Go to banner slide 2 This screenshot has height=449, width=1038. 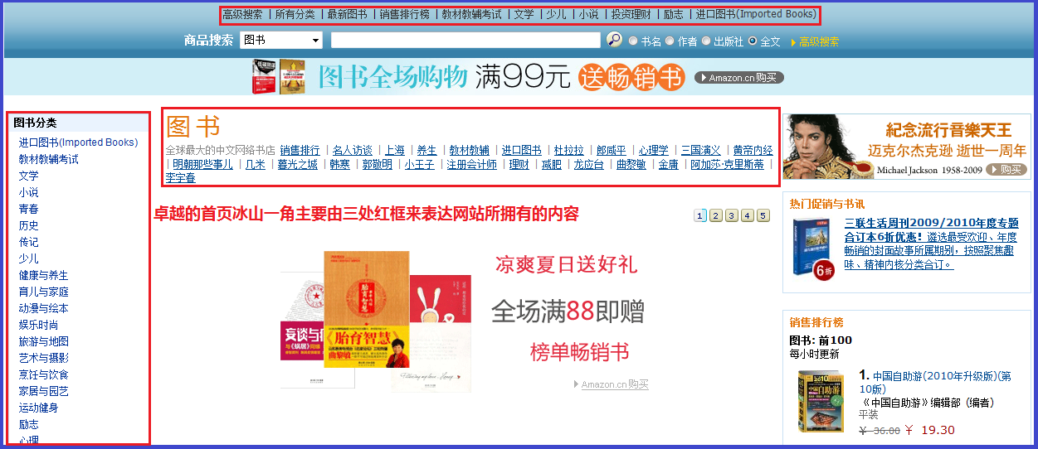[x=716, y=215]
